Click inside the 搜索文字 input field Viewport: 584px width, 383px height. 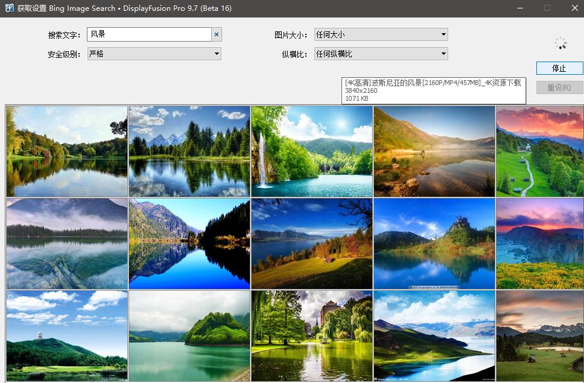click(x=148, y=34)
